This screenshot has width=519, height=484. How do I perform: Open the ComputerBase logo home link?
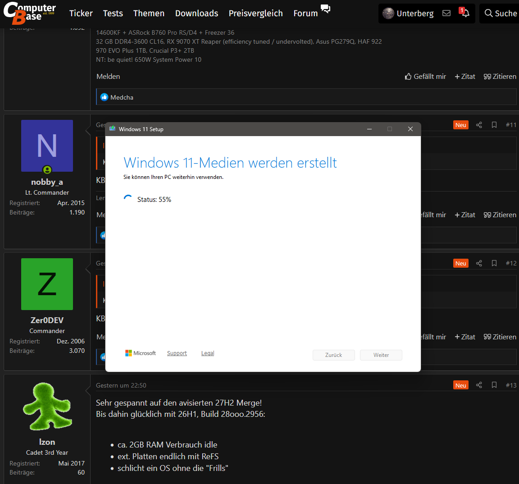click(29, 13)
